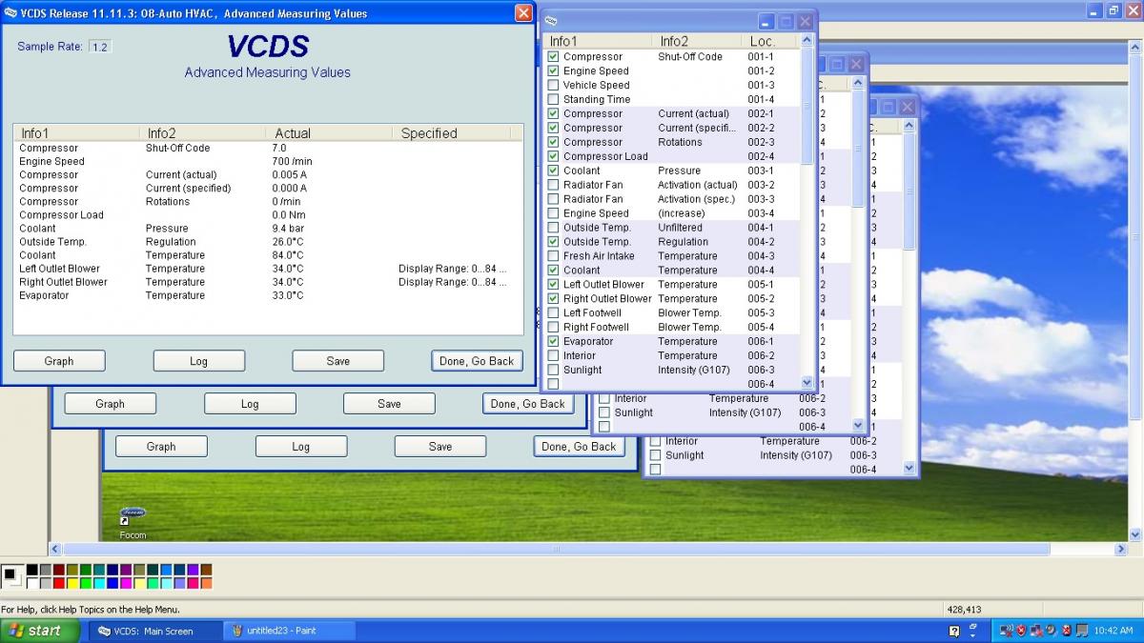Image resolution: width=1144 pixels, height=643 pixels.
Task: Uncheck the Compressor Rotations checkbox
Action: [553, 142]
